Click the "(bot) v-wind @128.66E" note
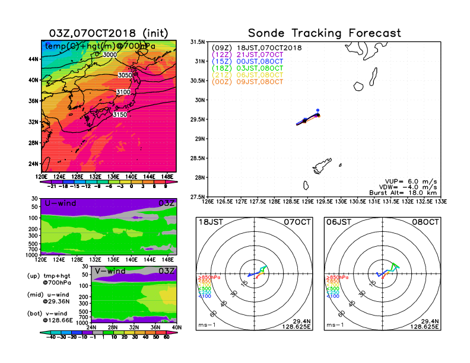The height and width of the screenshot is (363, 470). [x=50, y=317]
